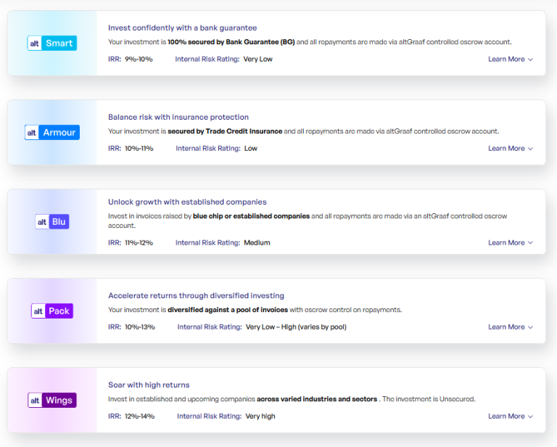Click 'diversified against a pool of invoices' text
Screen dimensions: 557x447
click(x=228, y=309)
